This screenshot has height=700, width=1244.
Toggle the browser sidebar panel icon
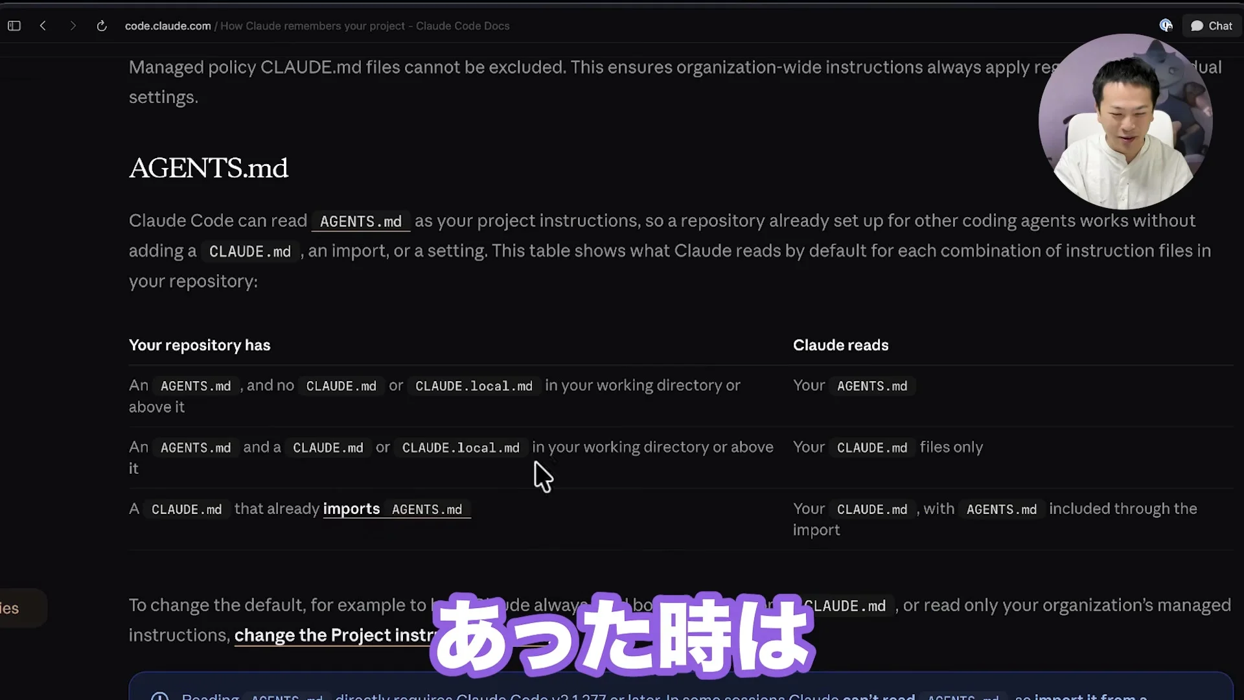tap(14, 26)
